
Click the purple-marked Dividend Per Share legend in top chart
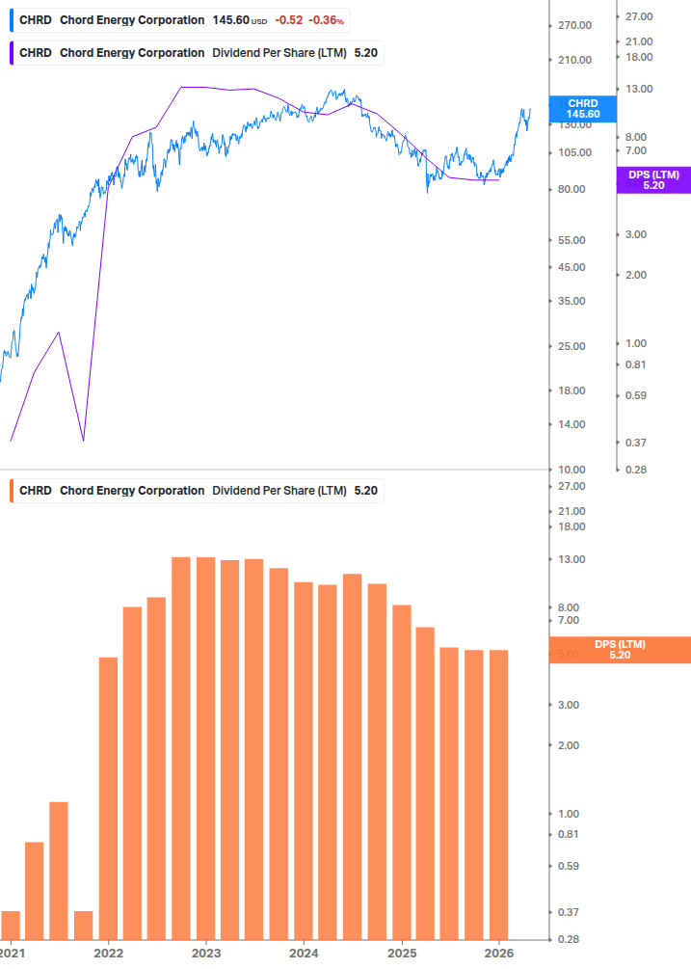[x=197, y=53]
